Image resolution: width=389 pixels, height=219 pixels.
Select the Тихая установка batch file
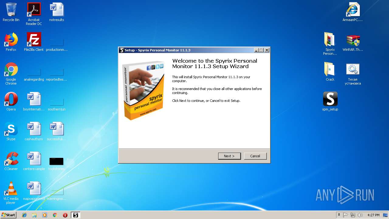[353, 74]
